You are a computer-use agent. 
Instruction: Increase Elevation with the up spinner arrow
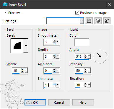[x=86, y=84]
